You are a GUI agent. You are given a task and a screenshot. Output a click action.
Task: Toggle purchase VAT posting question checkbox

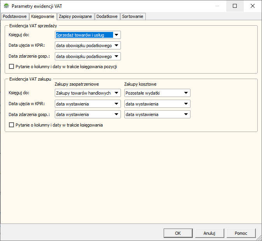pyautogui.click(x=11, y=125)
